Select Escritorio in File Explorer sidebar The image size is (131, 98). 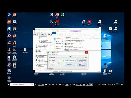tap(58, 40)
